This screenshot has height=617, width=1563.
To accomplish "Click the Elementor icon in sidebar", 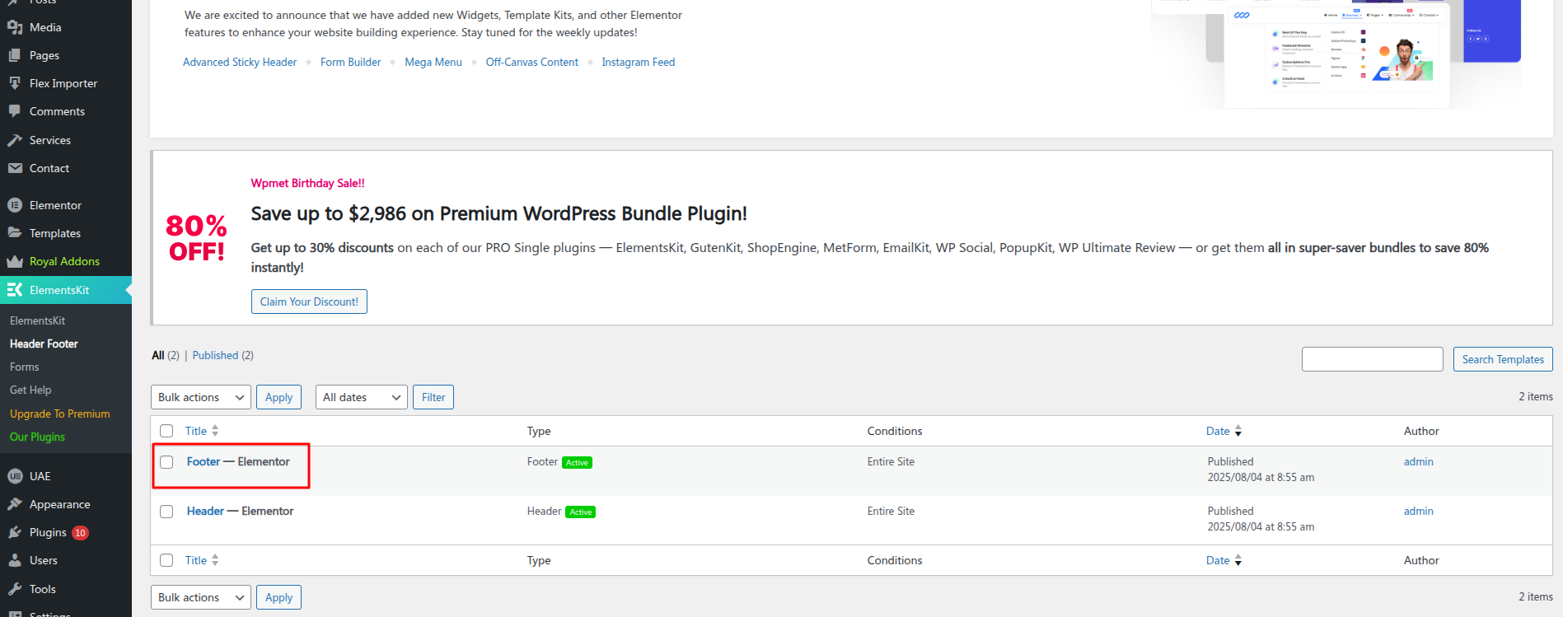I will click(14, 205).
